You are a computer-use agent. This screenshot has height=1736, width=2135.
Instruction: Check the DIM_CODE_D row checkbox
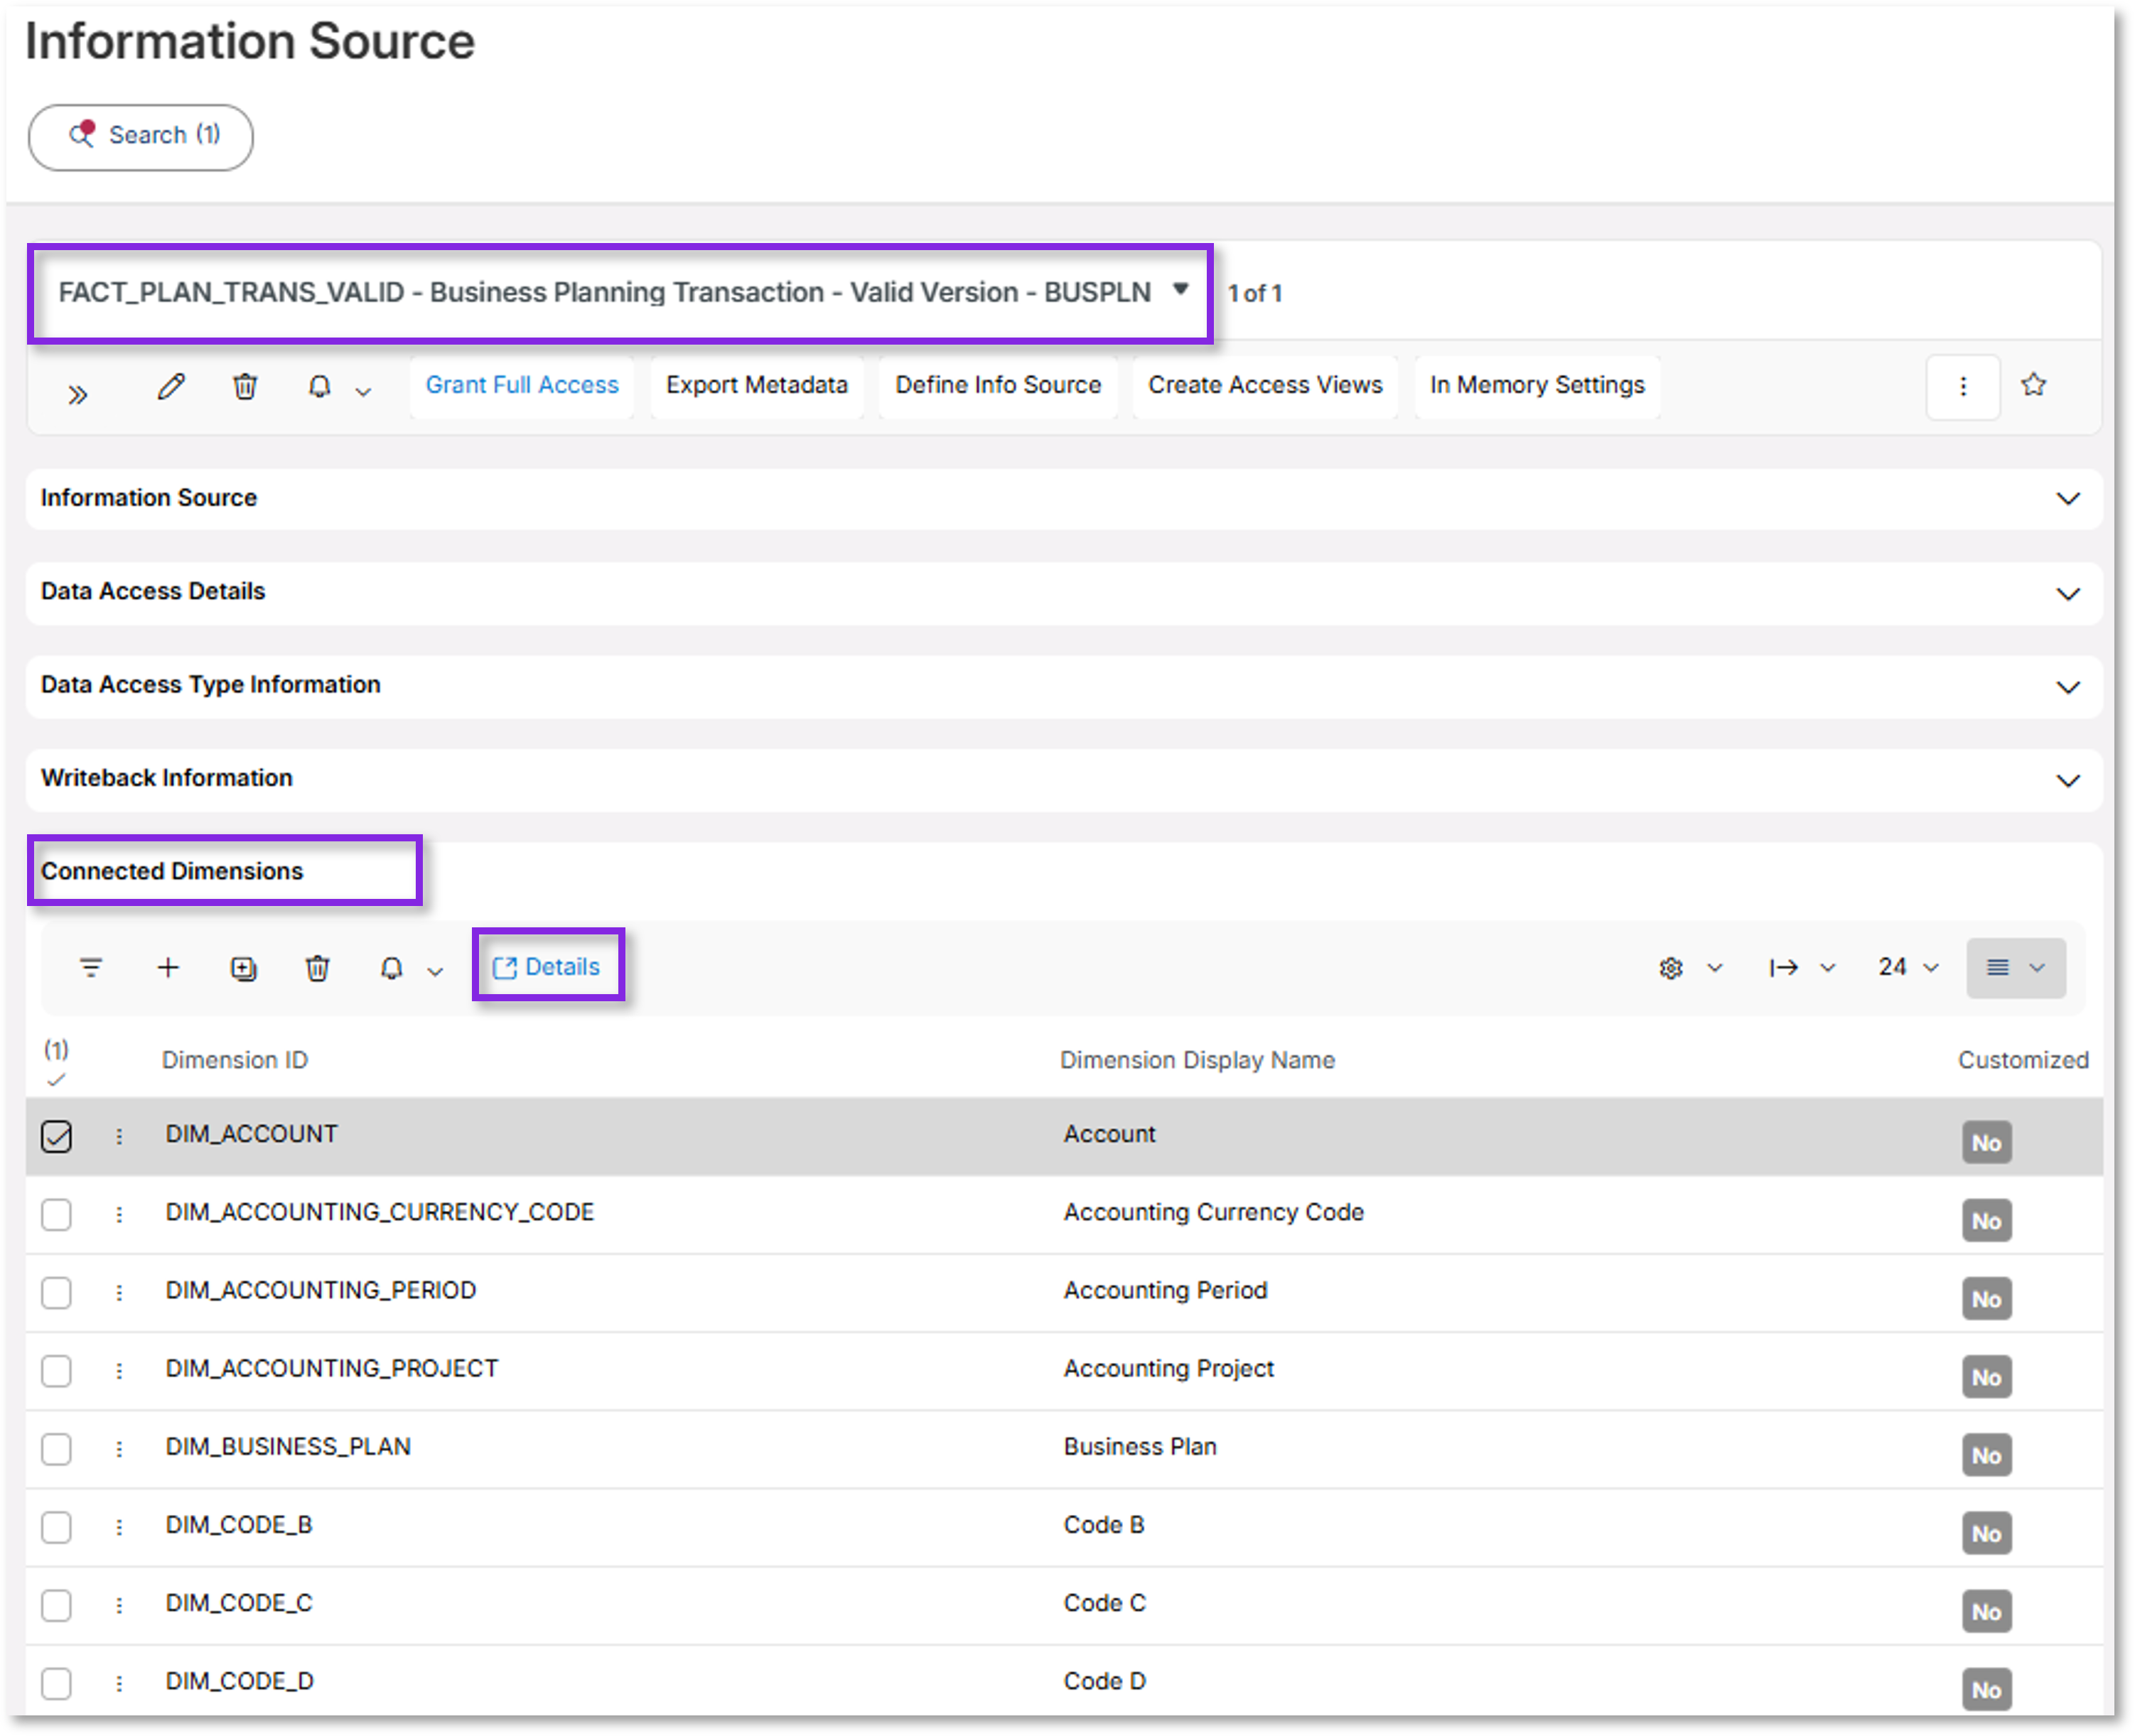tap(57, 1684)
